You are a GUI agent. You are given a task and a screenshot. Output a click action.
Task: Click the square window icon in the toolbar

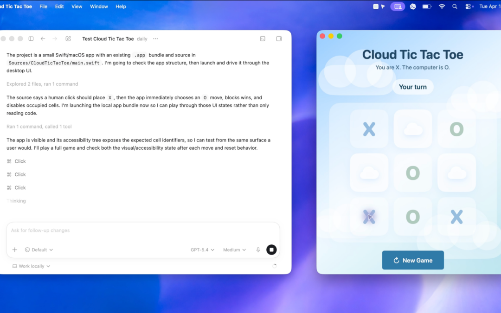tap(278, 39)
